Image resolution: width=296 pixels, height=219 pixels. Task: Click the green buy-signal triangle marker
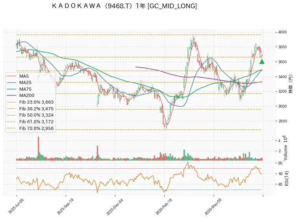pyautogui.click(x=262, y=62)
